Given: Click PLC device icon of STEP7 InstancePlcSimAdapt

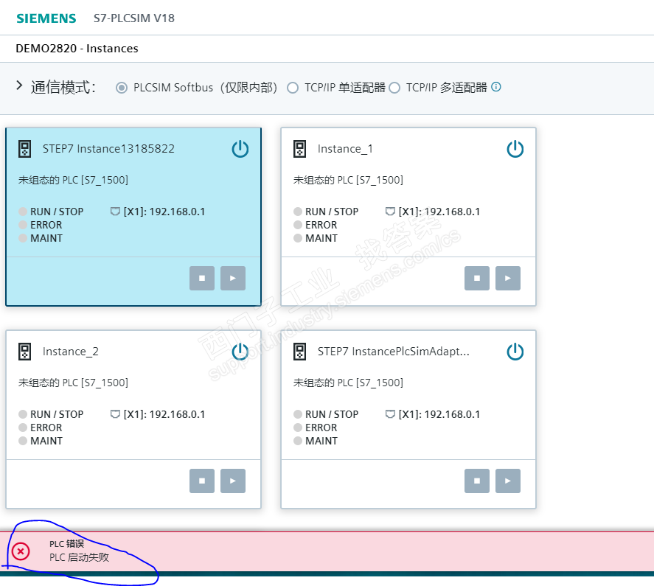Looking at the screenshot, I should pyautogui.click(x=299, y=352).
